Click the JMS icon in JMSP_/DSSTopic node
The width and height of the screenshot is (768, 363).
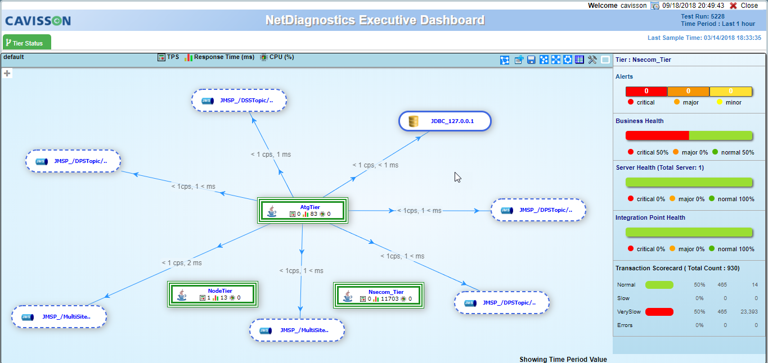(208, 101)
